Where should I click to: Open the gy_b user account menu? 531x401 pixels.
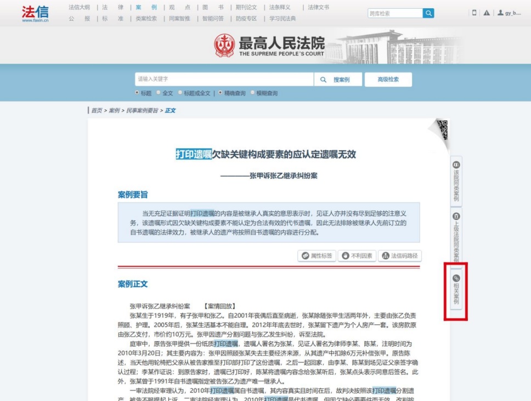[509, 13]
